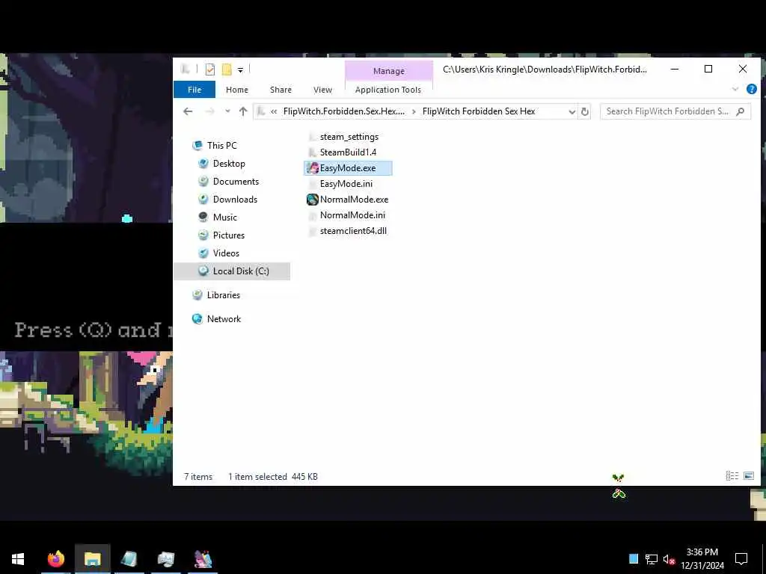Select the steam_settings folder
Viewport: 766px width, 574px height.
pos(349,137)
